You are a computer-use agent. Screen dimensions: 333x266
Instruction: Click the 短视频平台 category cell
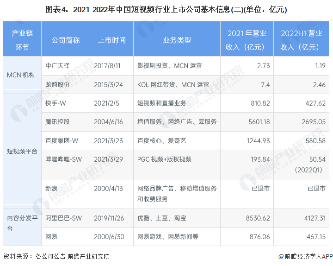(22, 151)
